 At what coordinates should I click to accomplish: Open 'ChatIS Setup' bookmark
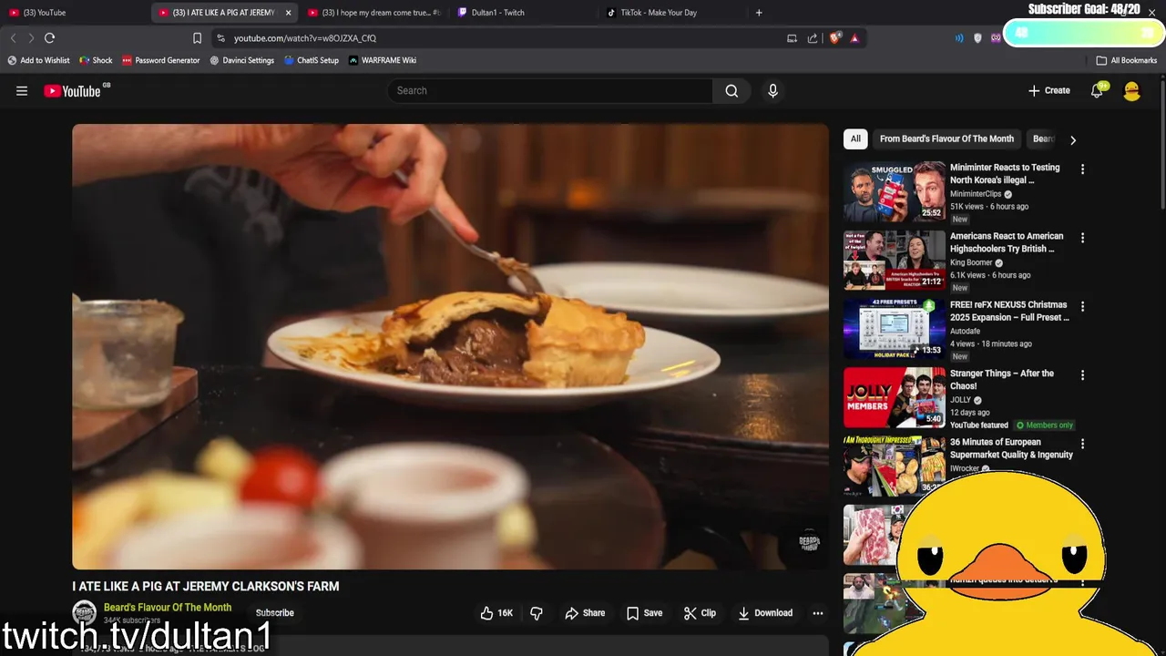pos(311,60)
